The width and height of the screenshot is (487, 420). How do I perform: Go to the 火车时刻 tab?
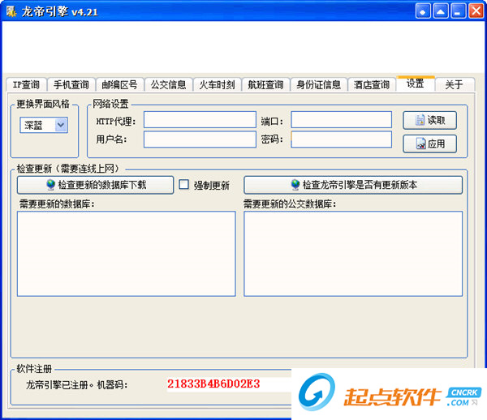pos(217,84)
